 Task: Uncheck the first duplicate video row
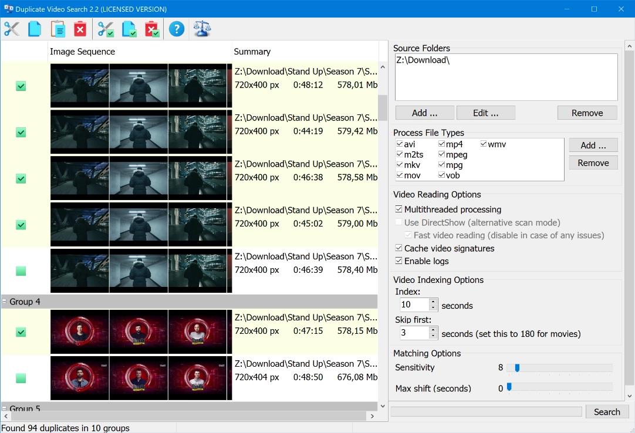[x=21, y=86]
